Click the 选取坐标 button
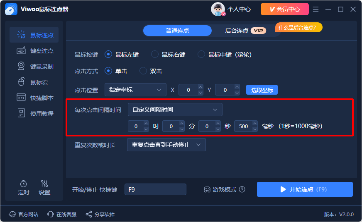Screen dimensions: 362x222 point(262,90)
